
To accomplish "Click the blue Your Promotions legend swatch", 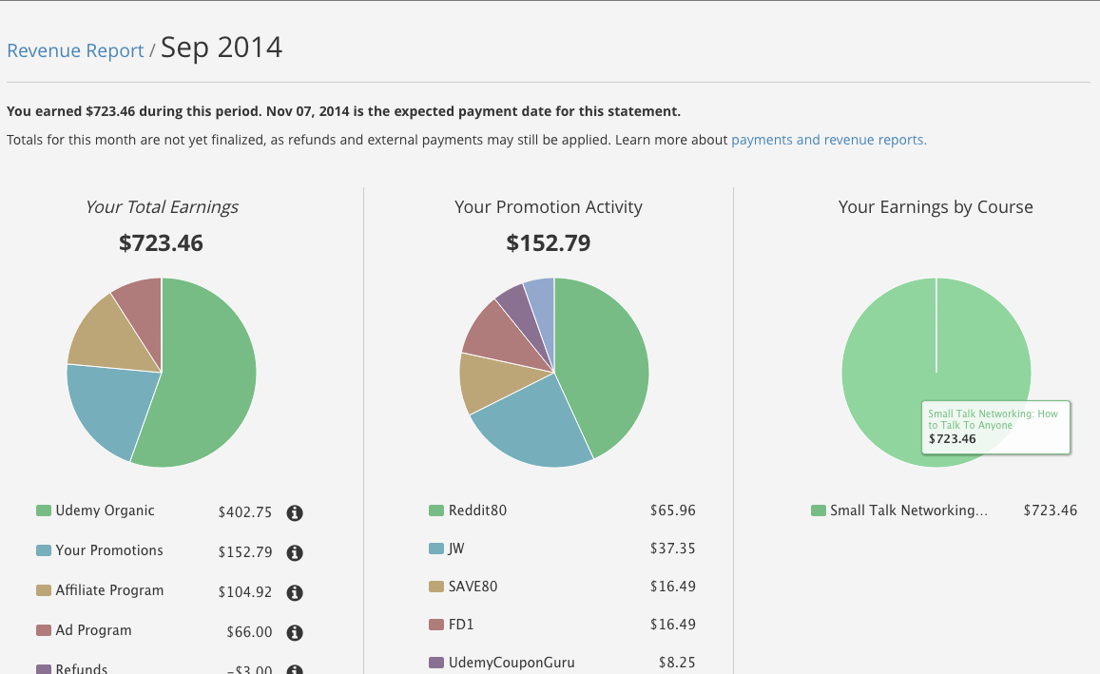I will click(44, 550).
